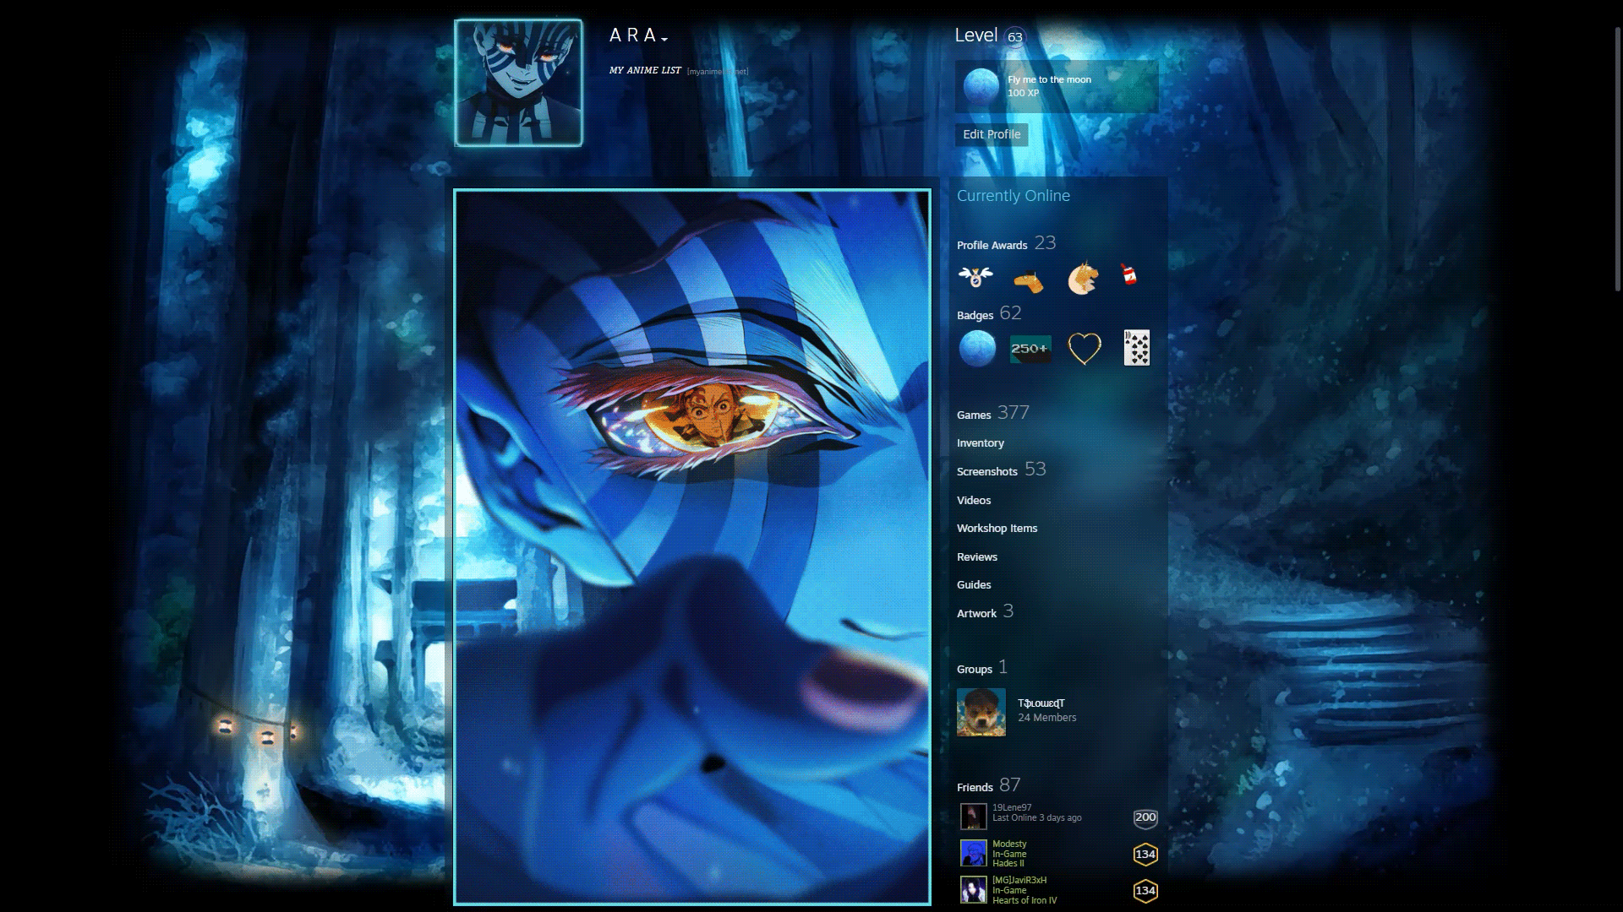Click the 250+ games badge
The width and height of the screenshot is (1623, 912).
coord(1030,349)
